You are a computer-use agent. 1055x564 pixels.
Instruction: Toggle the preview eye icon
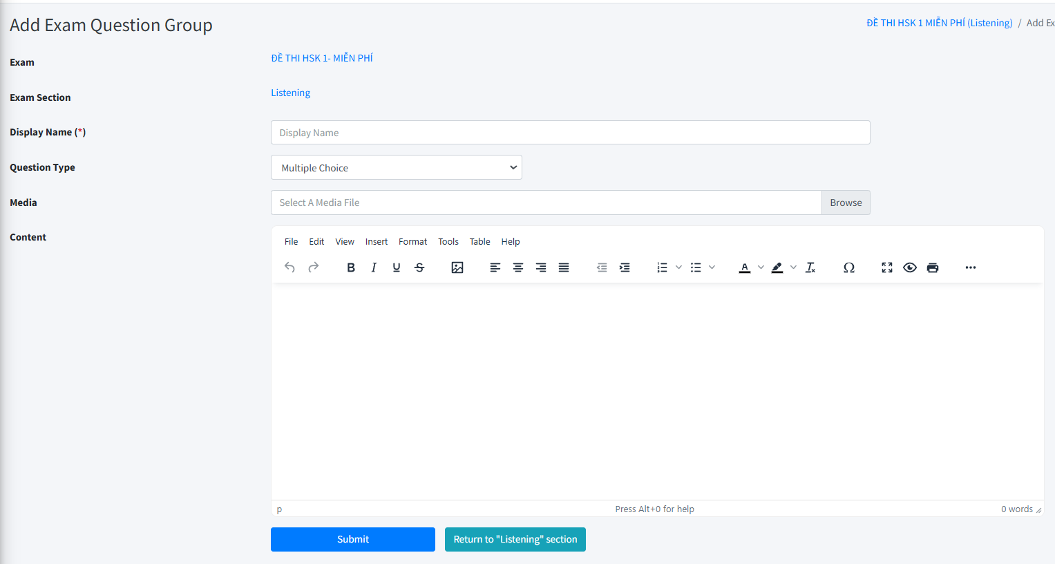tap(910, 267)
